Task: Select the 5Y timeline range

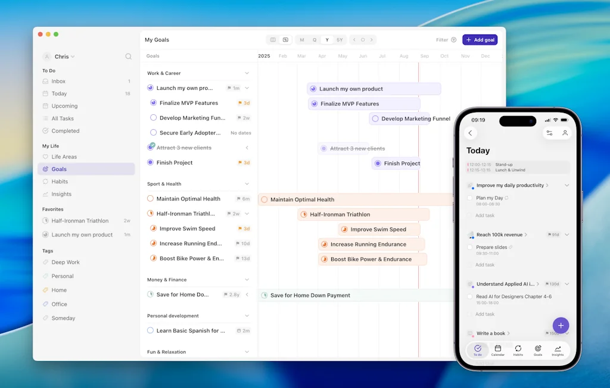Action: [340, 40]
